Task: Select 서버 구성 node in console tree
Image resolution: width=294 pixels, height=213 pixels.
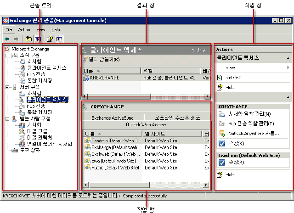Action: [29, 87]
